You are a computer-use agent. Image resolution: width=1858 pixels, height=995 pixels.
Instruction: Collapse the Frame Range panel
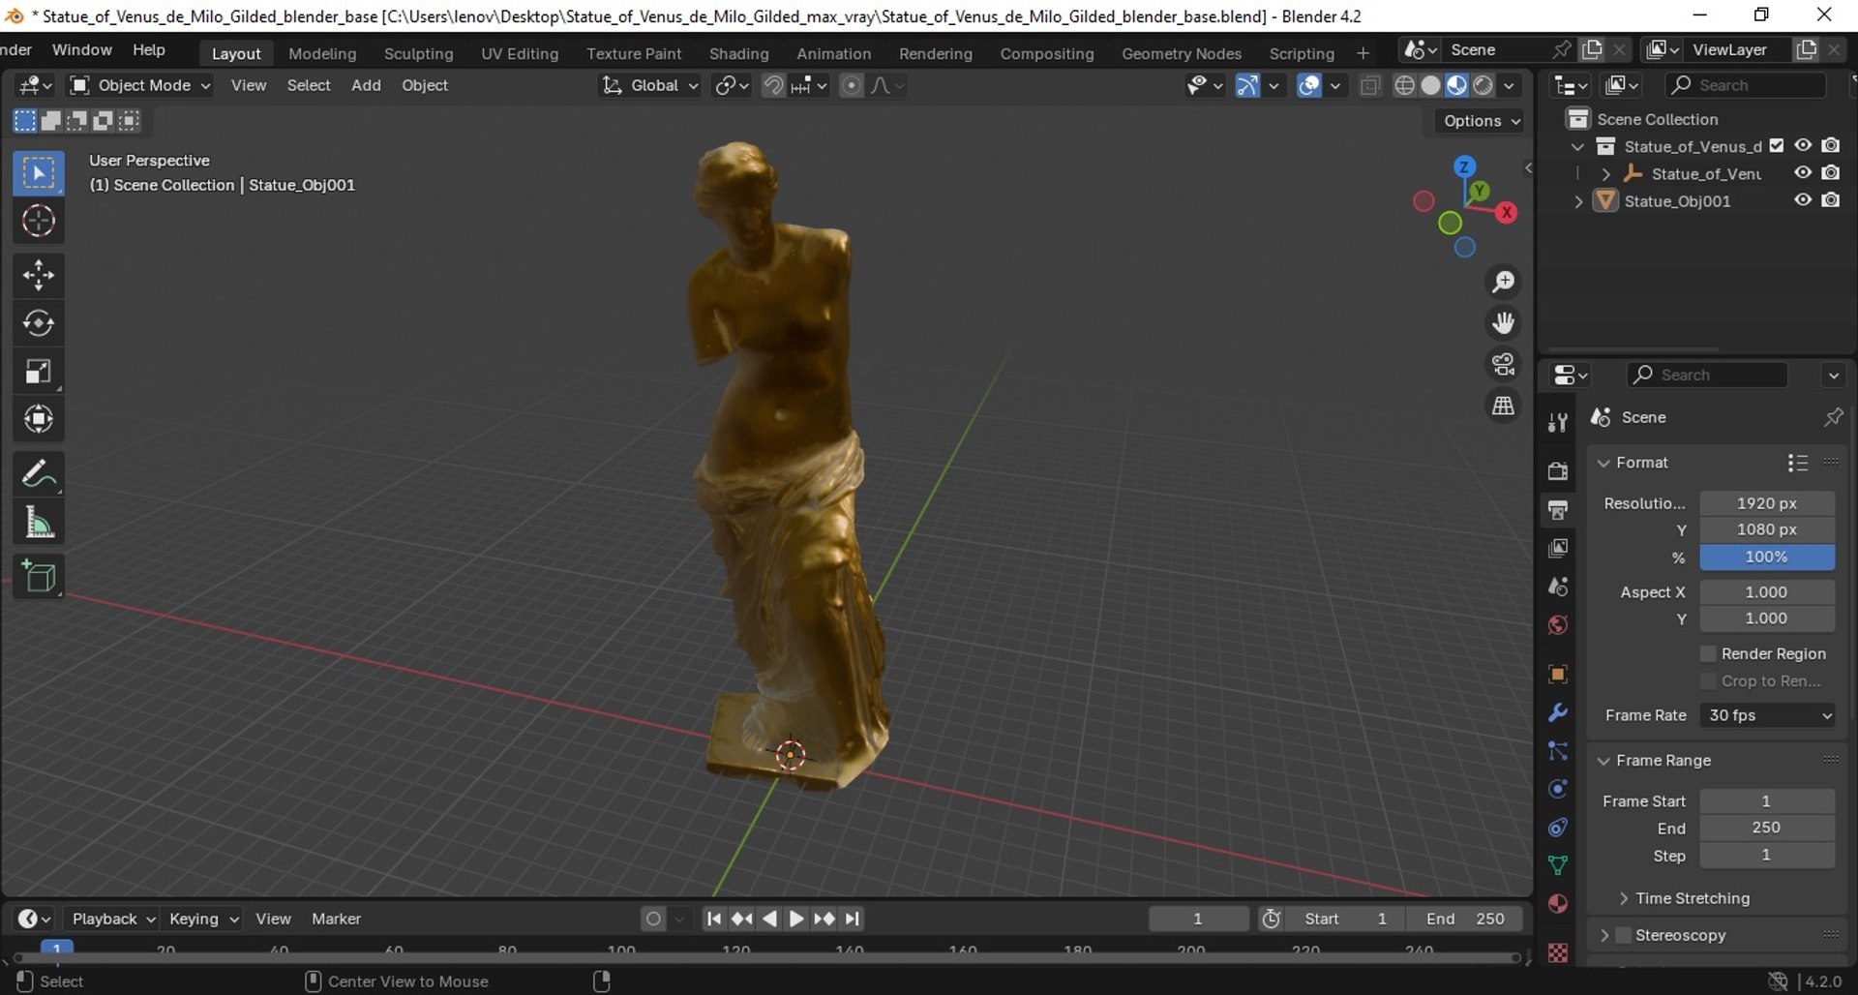(x=1603, y=761)
